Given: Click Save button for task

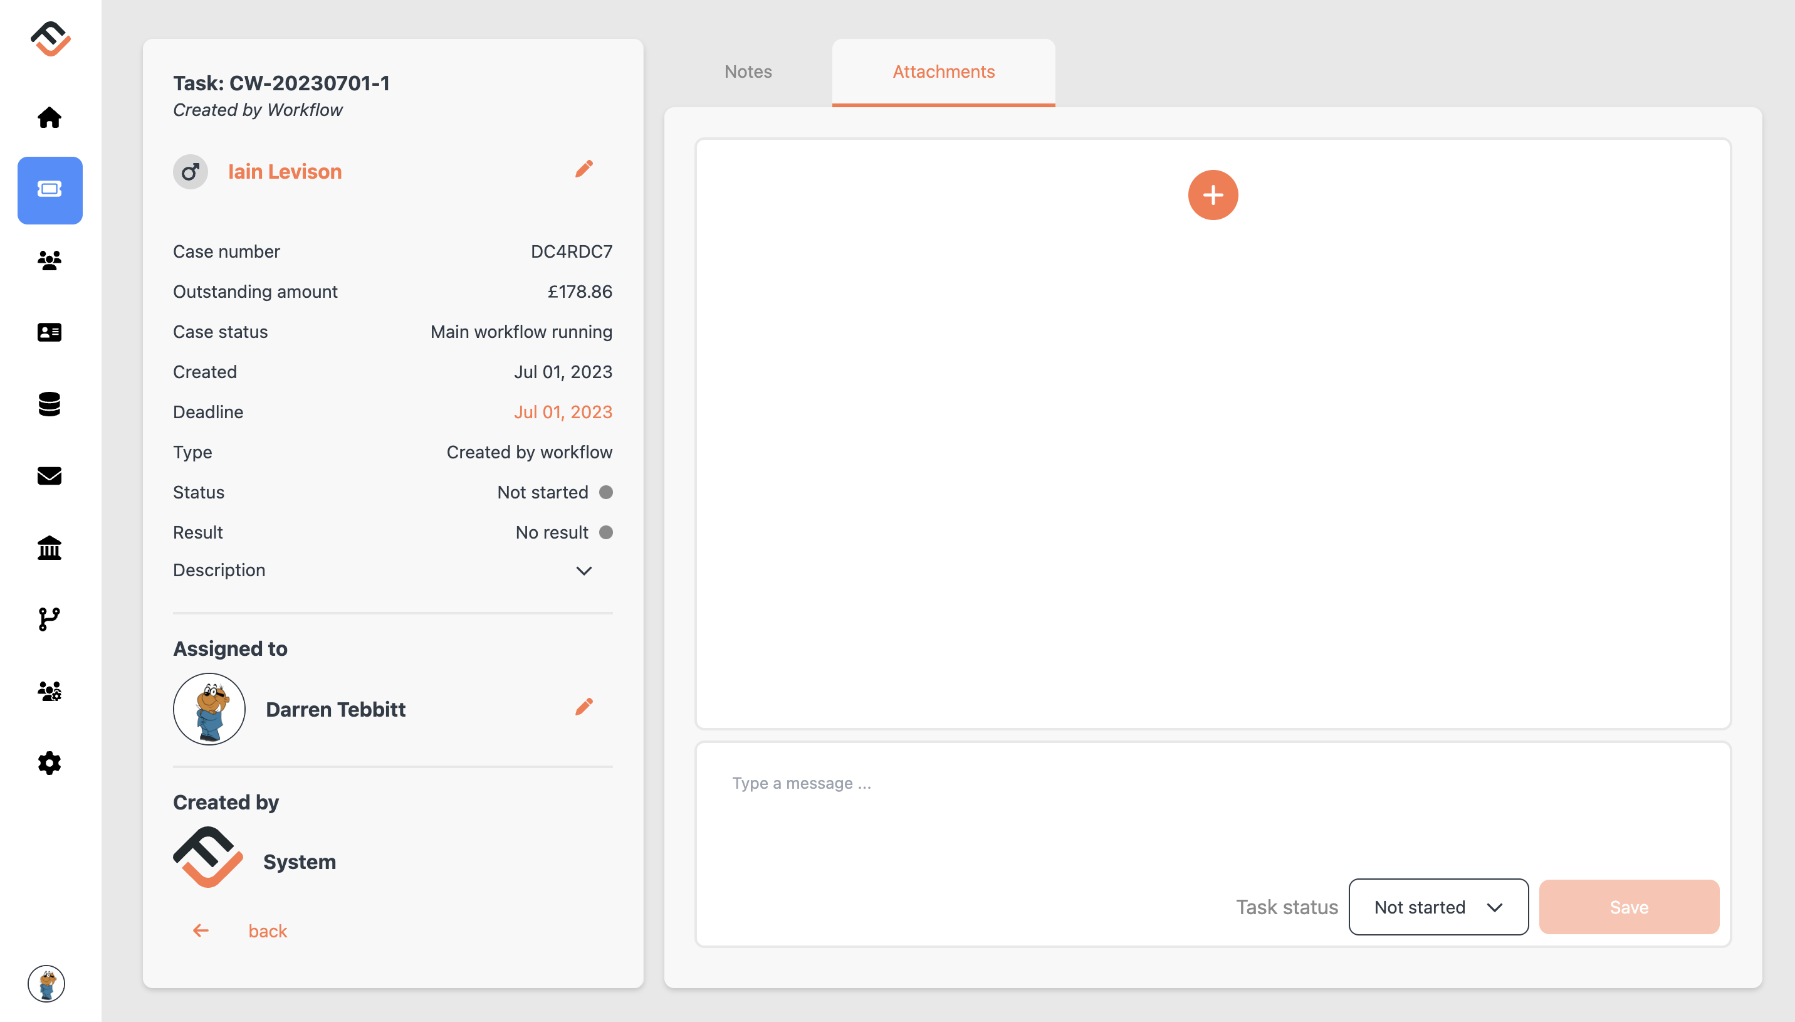Looking at the screenshot, I should [x=1628, y=906].
